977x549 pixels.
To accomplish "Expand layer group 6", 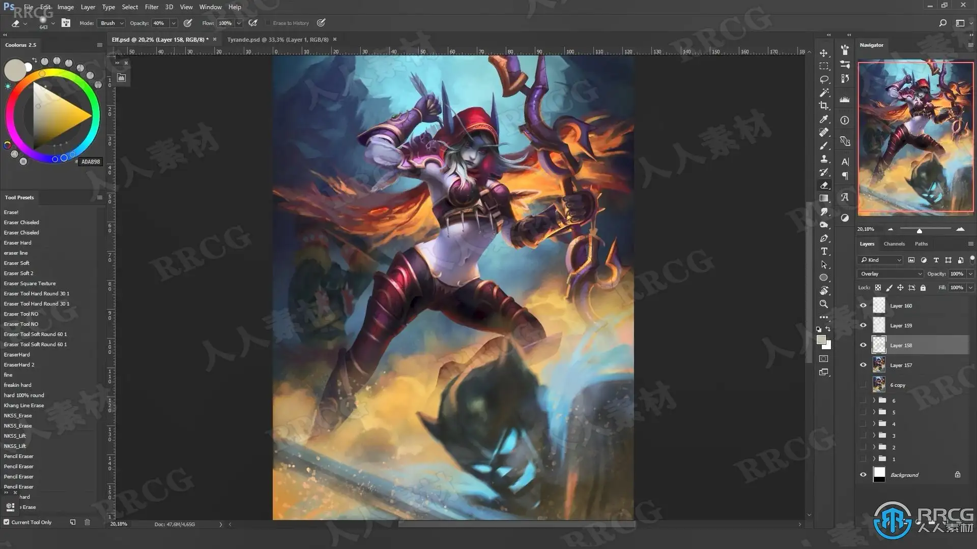I will (x=874, y=401).
